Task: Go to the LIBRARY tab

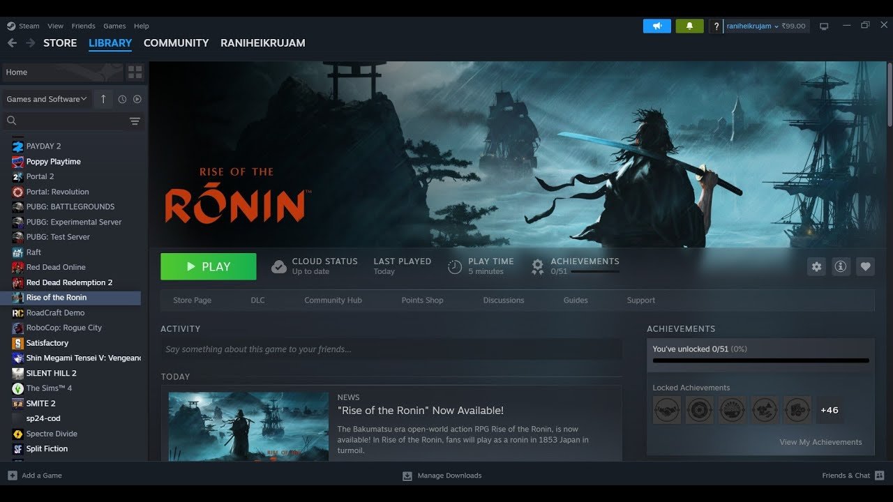Action: point(110,43)
